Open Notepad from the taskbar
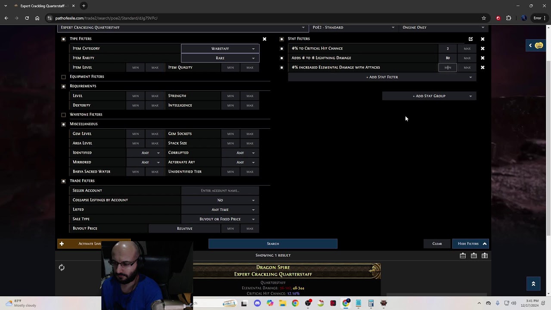The width and height of the screenshot is (551, 310). [x=358, y=303]
